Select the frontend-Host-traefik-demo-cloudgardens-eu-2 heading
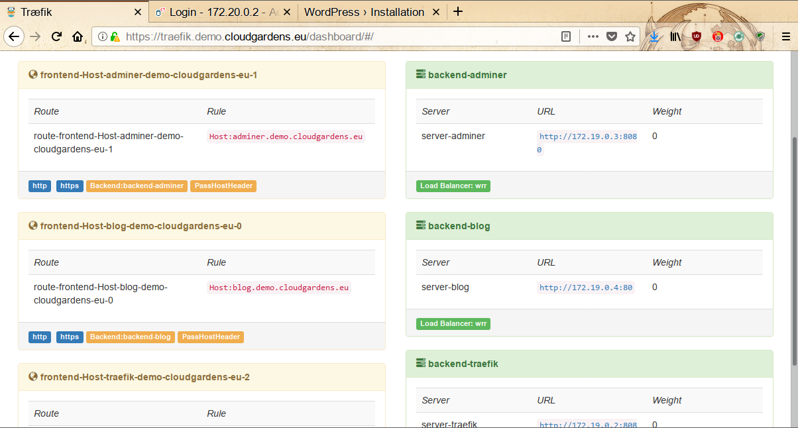 (145, 377)
